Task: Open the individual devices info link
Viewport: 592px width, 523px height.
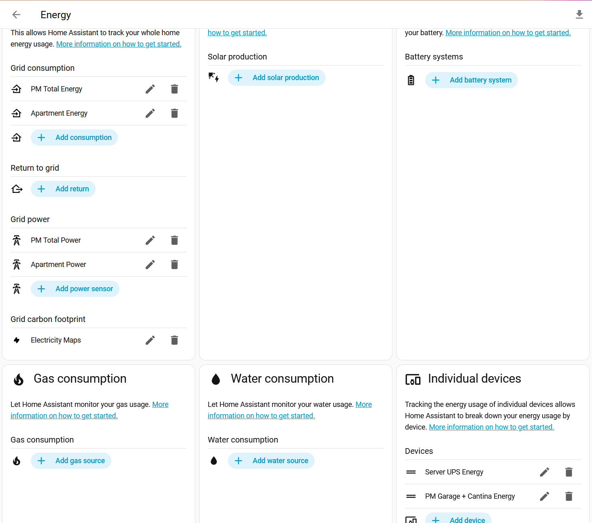Action: tap(491, 427)
